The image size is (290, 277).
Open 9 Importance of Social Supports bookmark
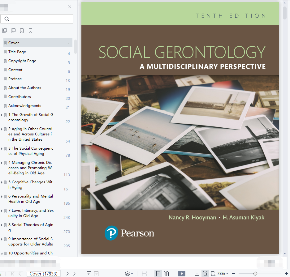31,241
